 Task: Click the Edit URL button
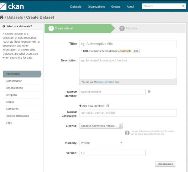point(136,51)
